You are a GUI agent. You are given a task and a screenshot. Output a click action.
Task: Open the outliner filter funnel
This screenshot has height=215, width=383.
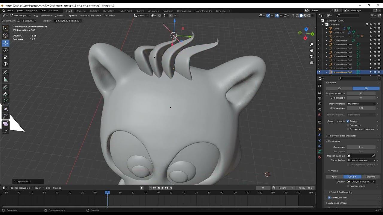[x=372, y=16]
